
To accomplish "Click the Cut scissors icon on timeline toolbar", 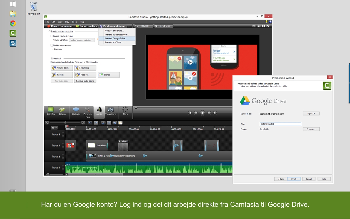I will click(103, 123).
